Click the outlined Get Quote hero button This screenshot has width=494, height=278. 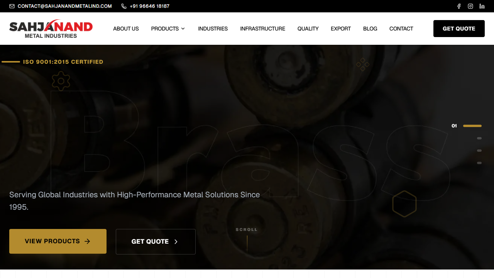pyautogui.click(x=156, y=242)
